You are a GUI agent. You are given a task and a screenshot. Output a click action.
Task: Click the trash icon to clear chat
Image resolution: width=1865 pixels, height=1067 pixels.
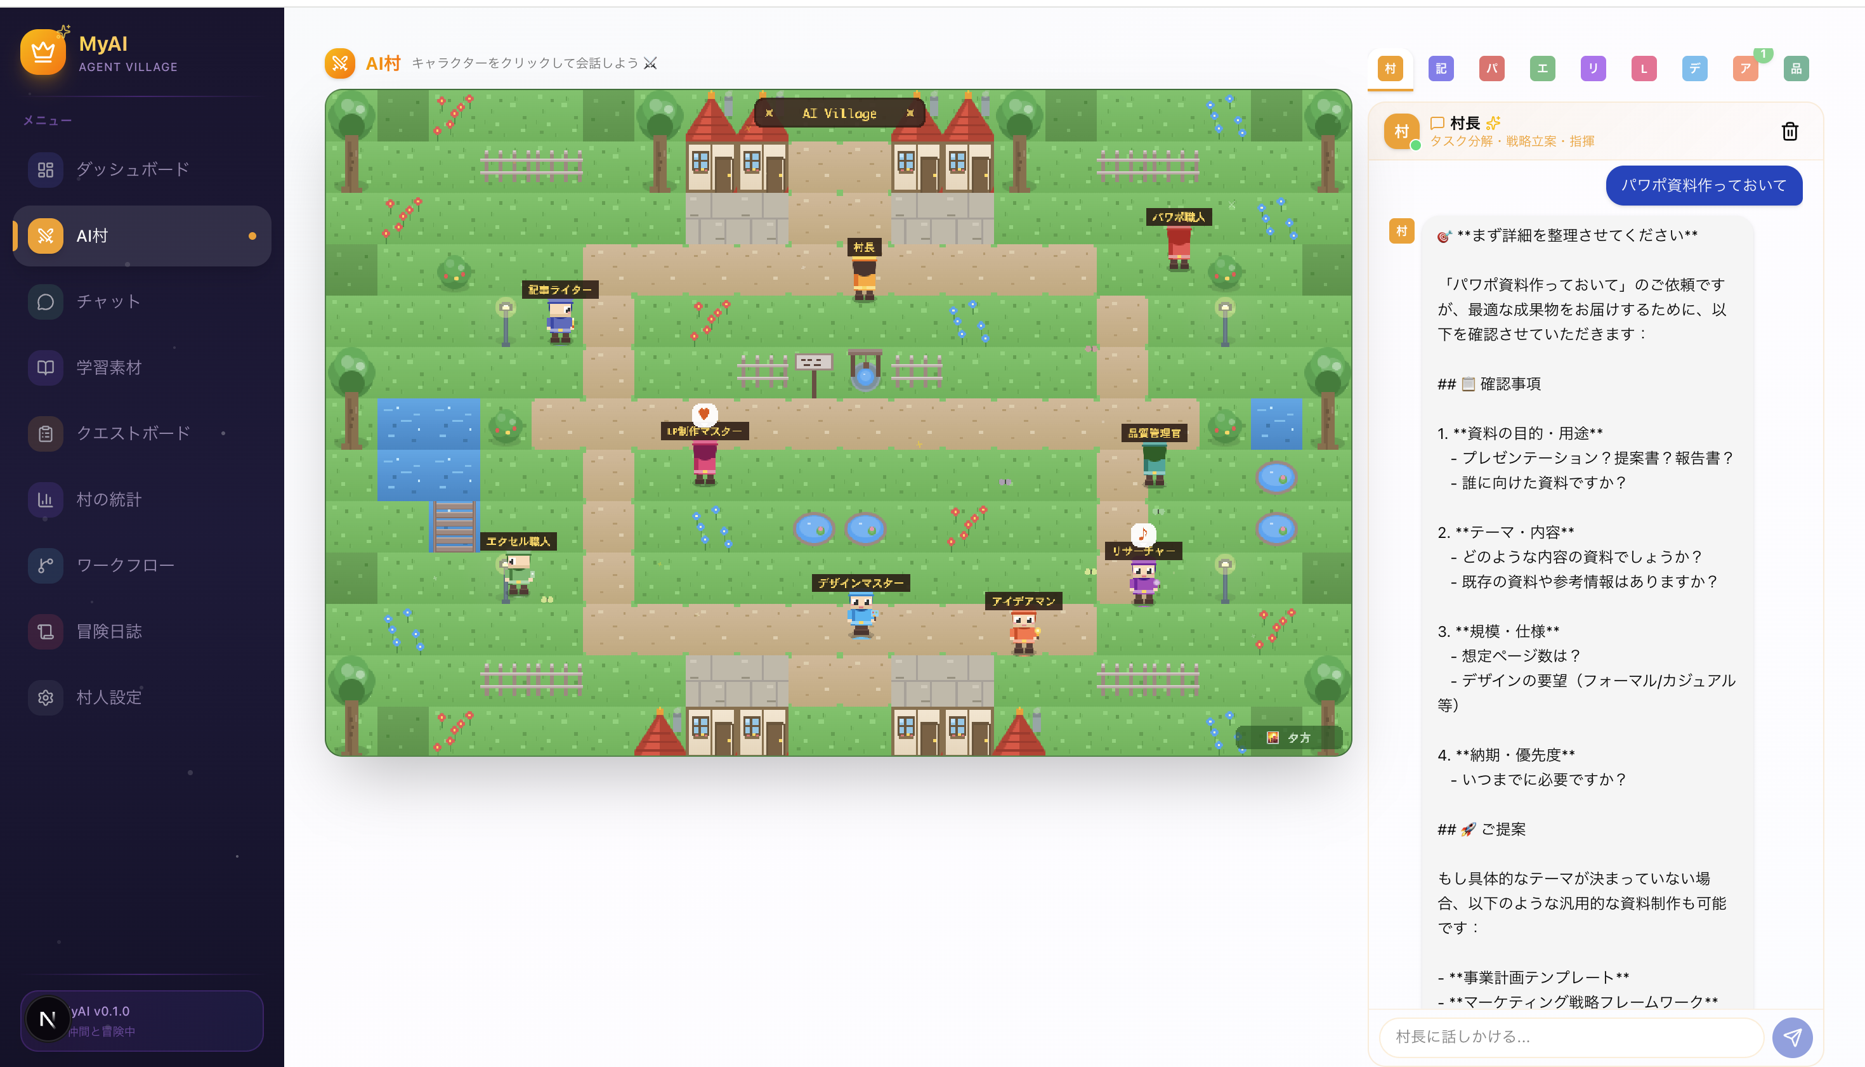tap(1790, 131)
